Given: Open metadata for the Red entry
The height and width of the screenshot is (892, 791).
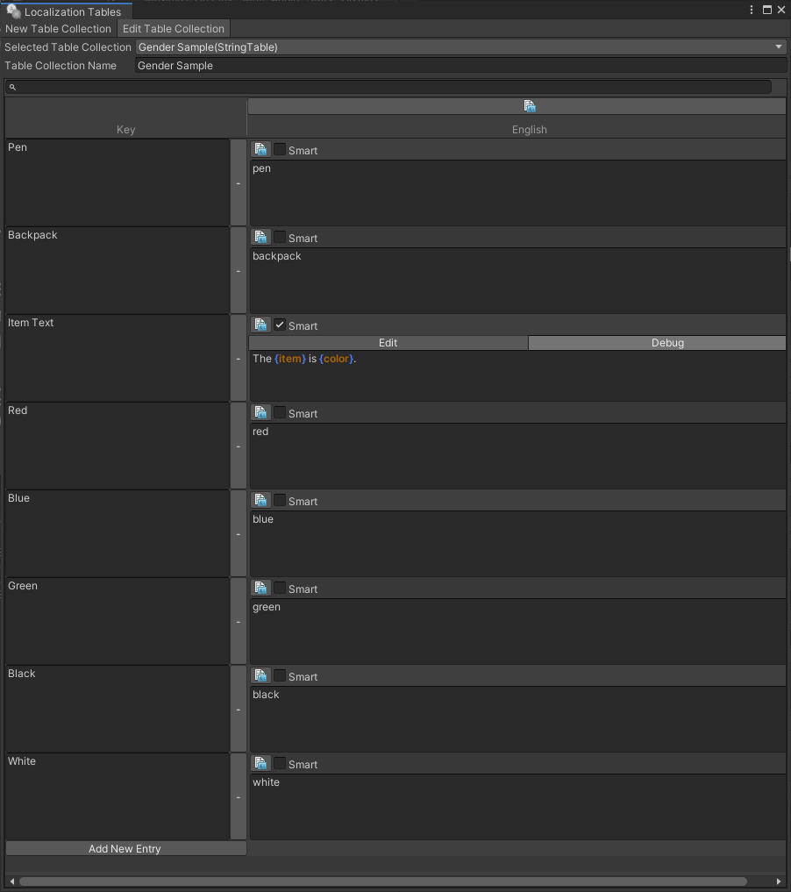Looking at the screenshot, I should point(260,412).
